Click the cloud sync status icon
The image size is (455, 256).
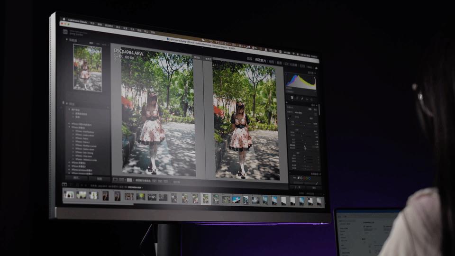[x=316, y=68]
